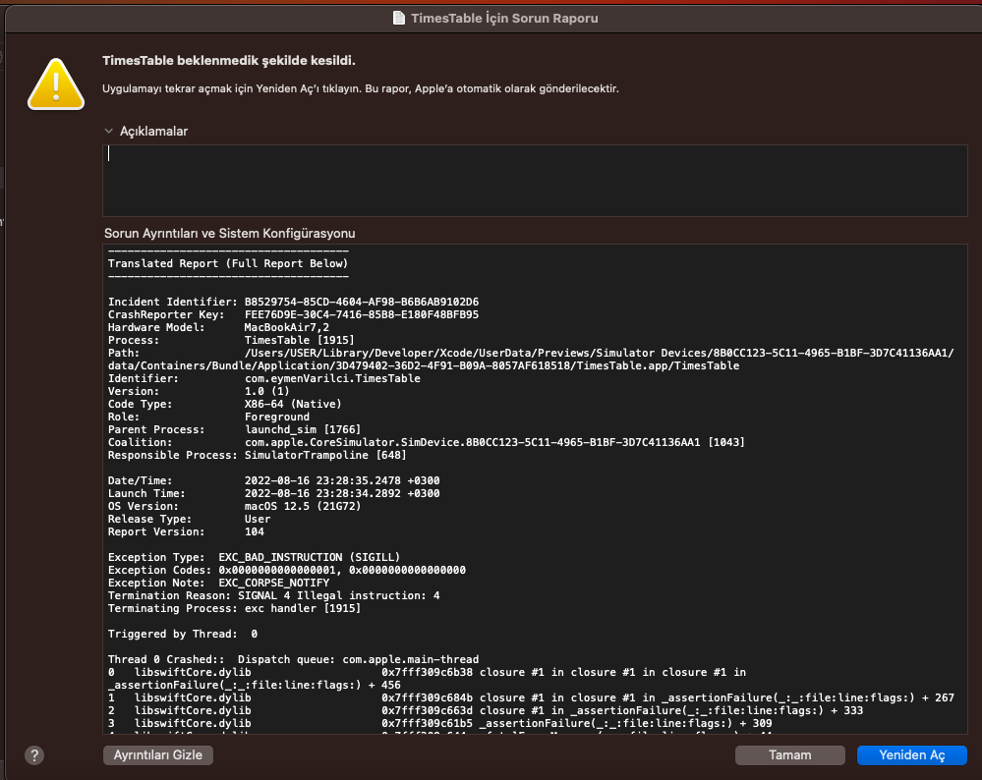
Task: Click the Sorun Ayrıntıları ve Sistem Konfigürasyonu label
Action: pos(229,234)
